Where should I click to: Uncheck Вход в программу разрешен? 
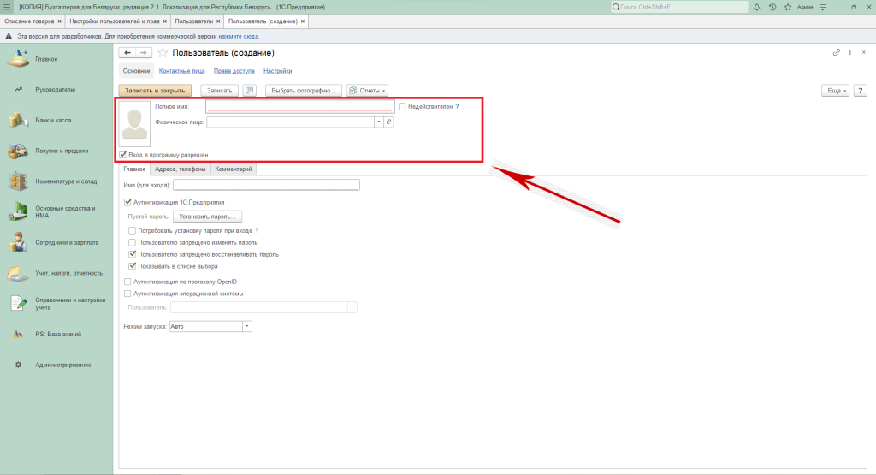click(x=123, y=155)
